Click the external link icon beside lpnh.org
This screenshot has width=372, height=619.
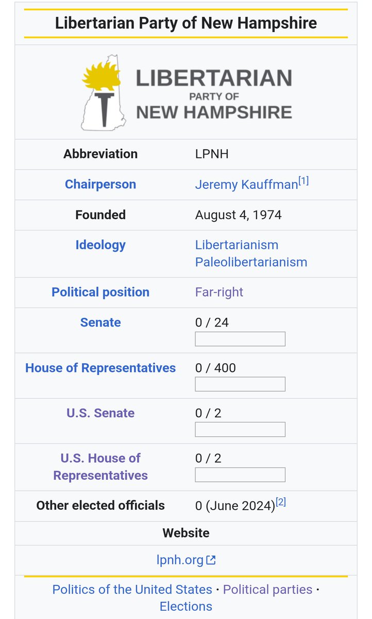[211, 560]
